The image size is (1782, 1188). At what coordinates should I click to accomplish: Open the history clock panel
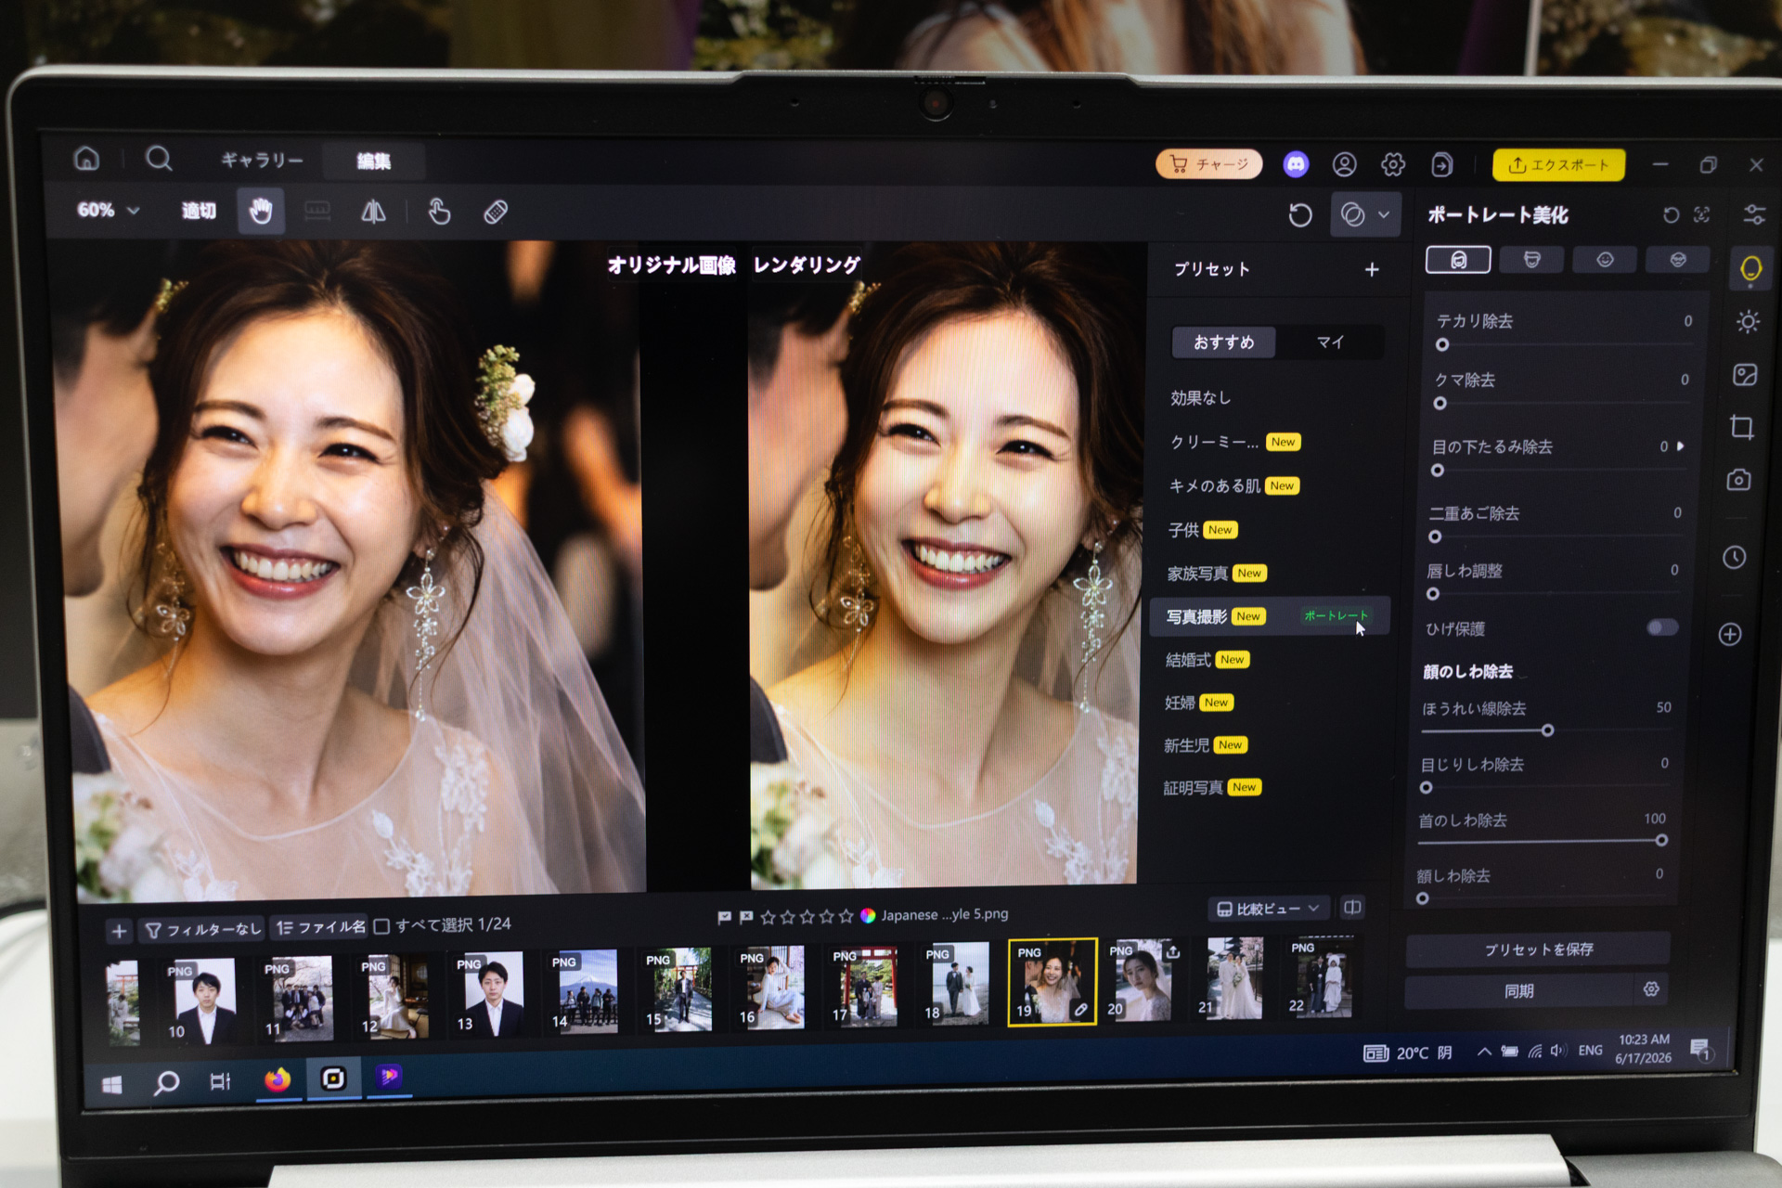1734,557
